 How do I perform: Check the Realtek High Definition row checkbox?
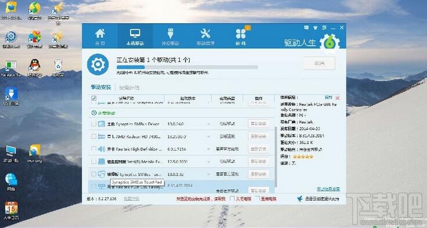click(x=93, y=149)
